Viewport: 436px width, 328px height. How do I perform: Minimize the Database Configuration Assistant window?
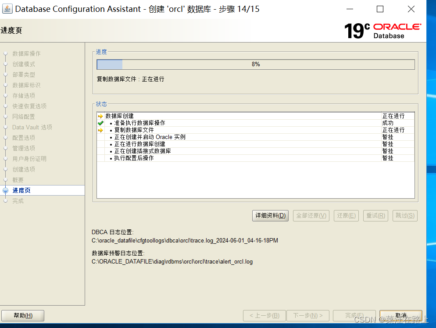(350, 9)
